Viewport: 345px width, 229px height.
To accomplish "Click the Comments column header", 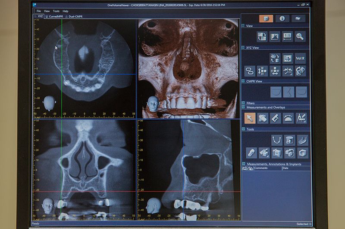I will coord(267,168).
